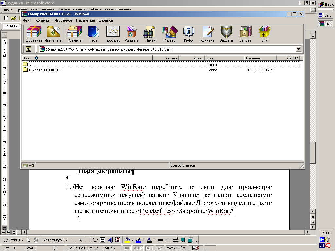Viewport: 335px width, 251px height.
Task: Open WinRAR Команды menu
Action: [43, 20]
